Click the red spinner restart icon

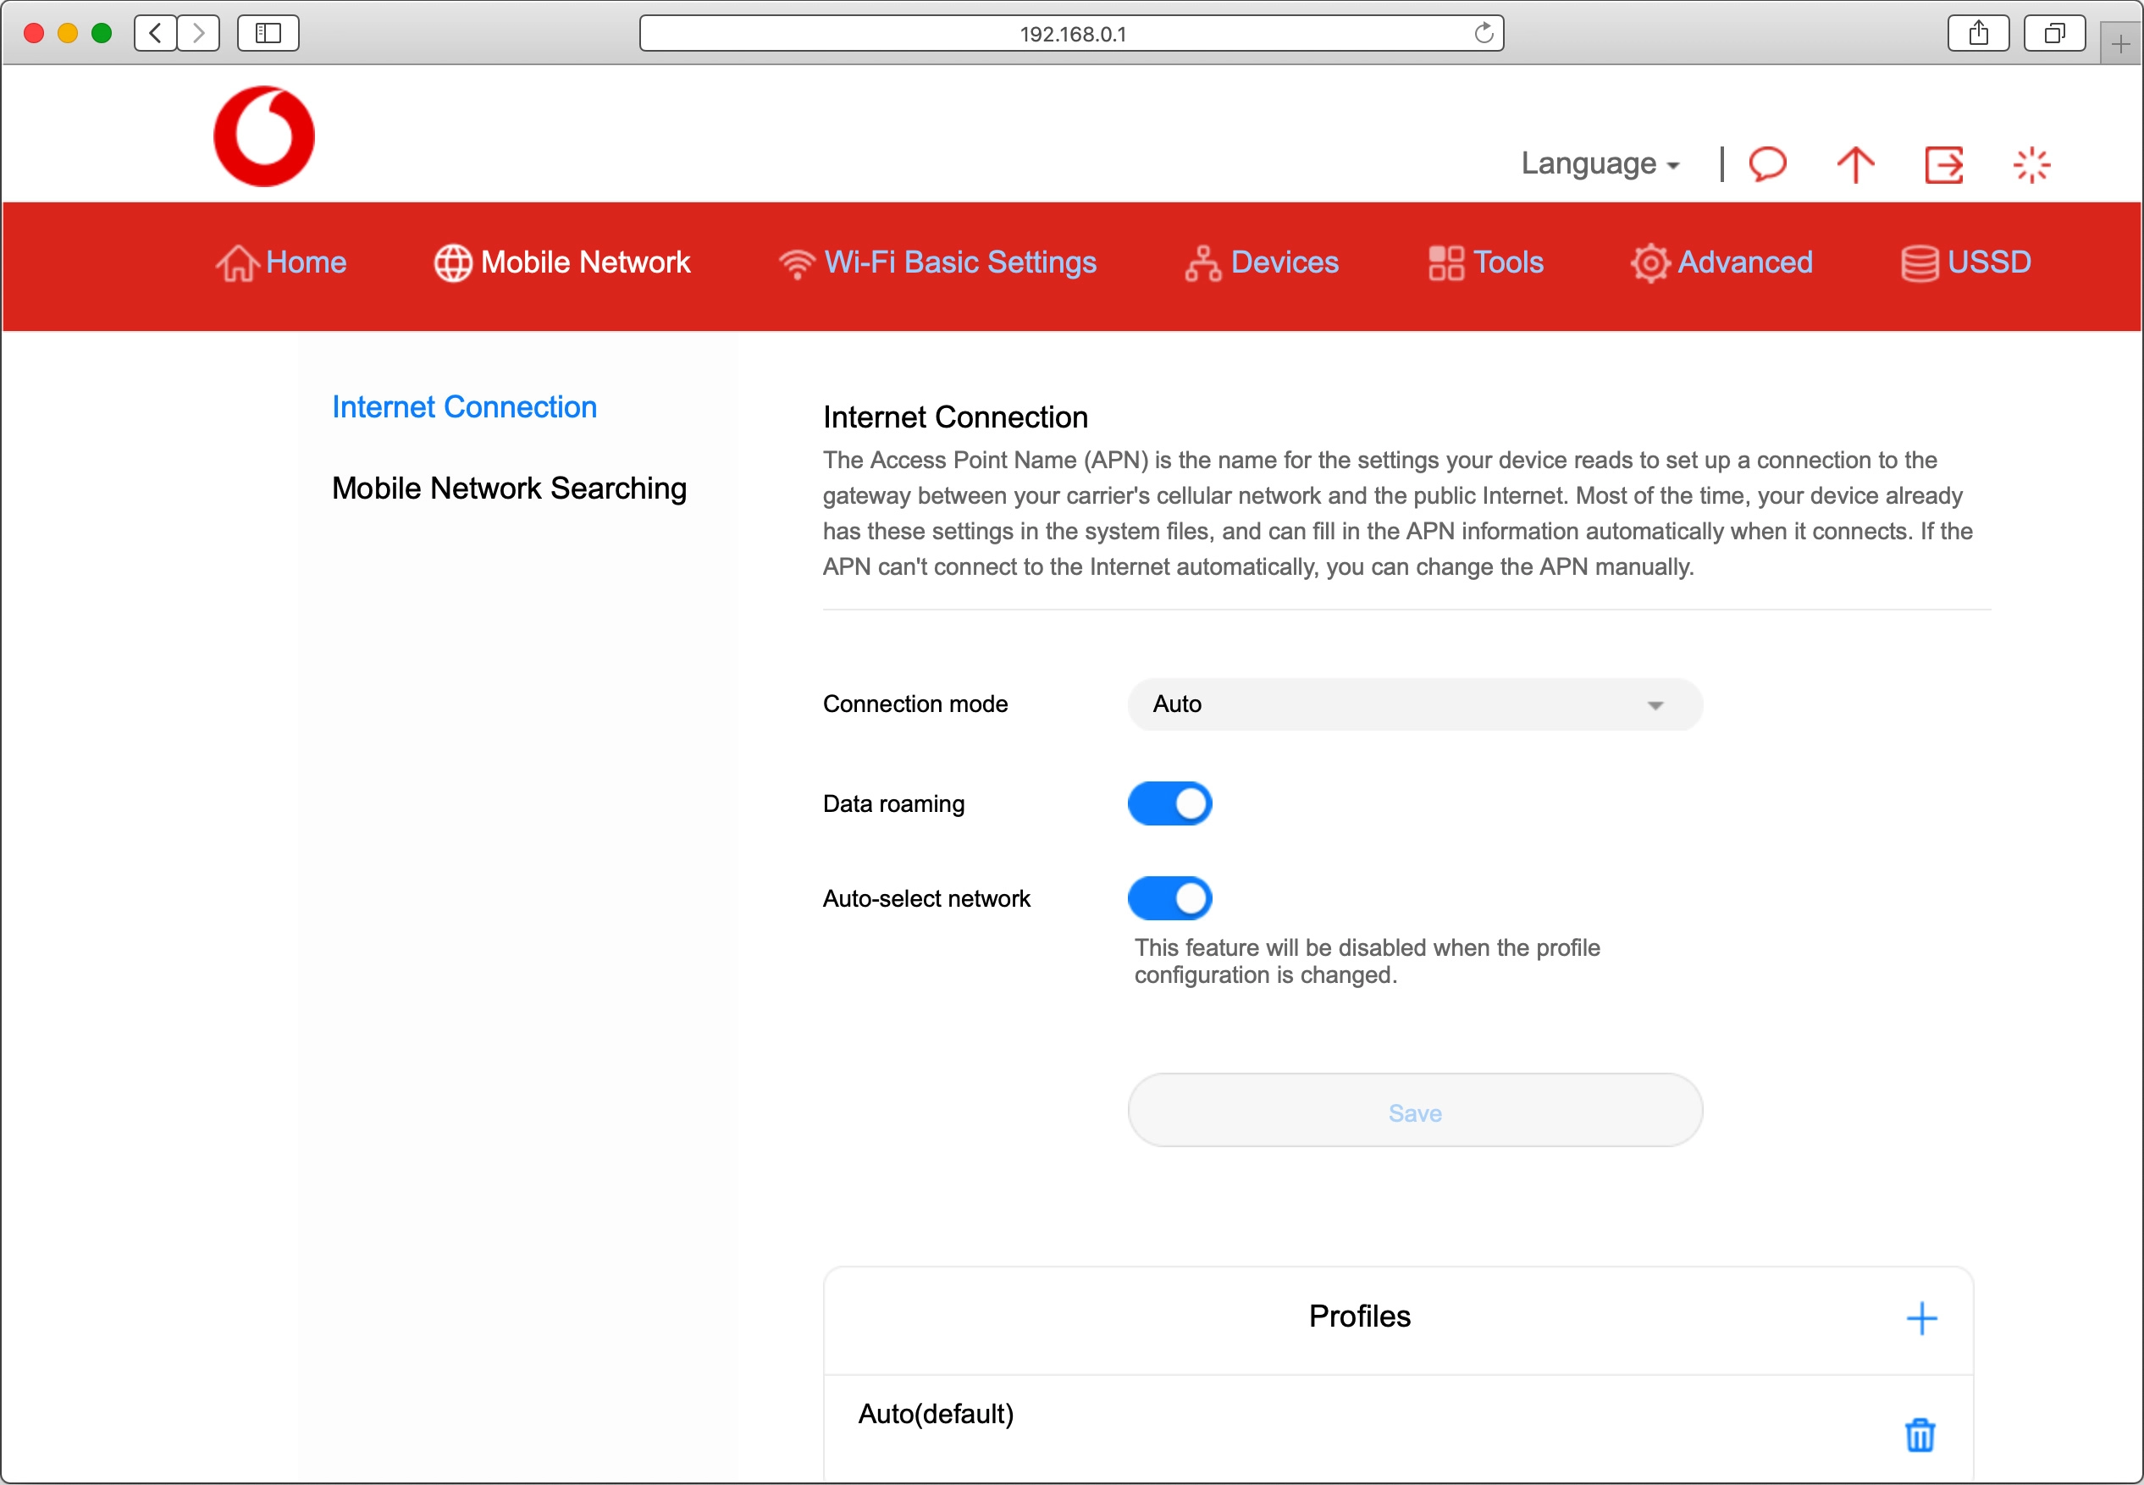[2031, 165]
